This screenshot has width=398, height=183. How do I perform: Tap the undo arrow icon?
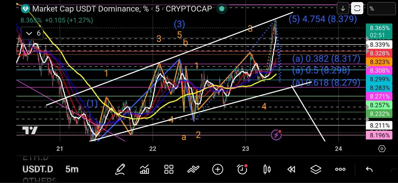point(369,169)
